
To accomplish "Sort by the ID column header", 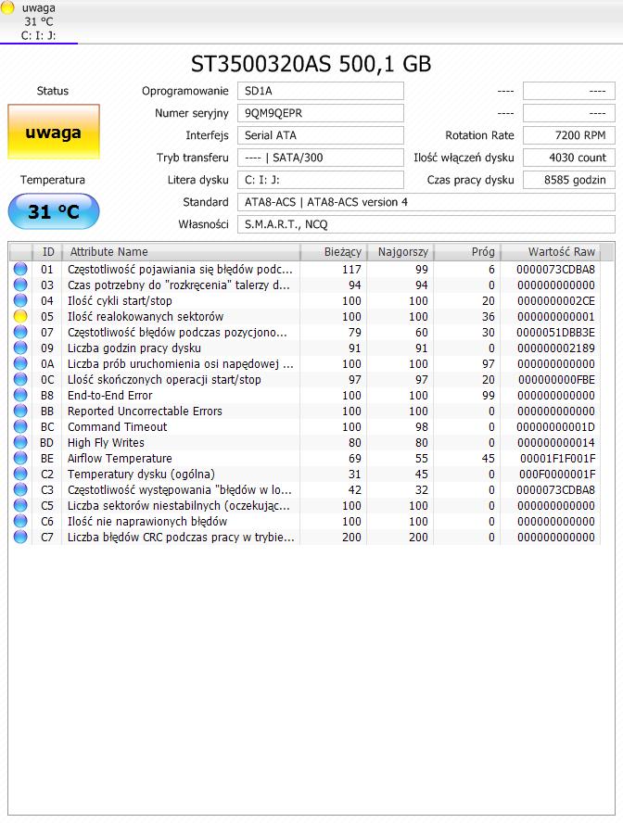I will [48, 252].
